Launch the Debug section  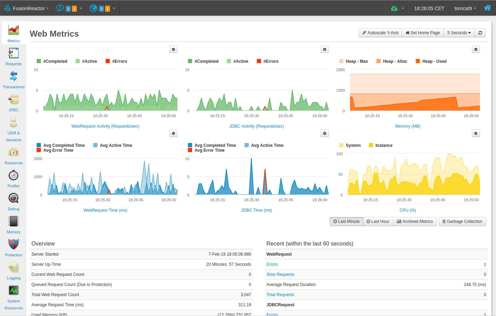14,201
